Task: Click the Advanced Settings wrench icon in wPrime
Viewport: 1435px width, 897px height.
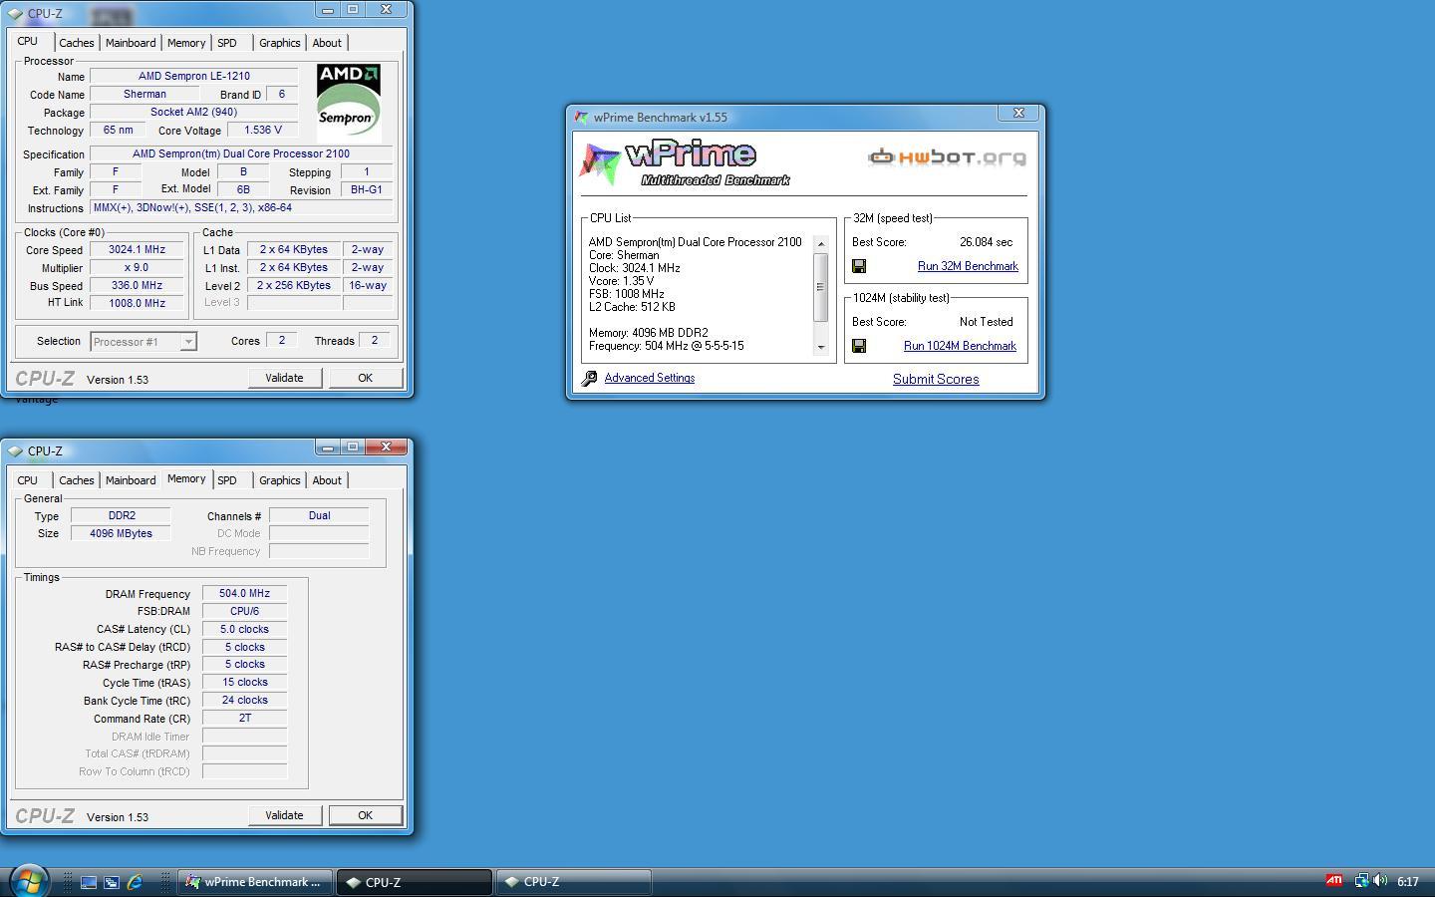Action: click(x=589, y=378)
